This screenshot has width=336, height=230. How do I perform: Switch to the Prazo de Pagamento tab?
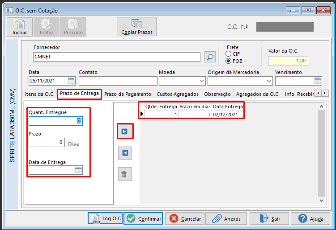point(128,94)
